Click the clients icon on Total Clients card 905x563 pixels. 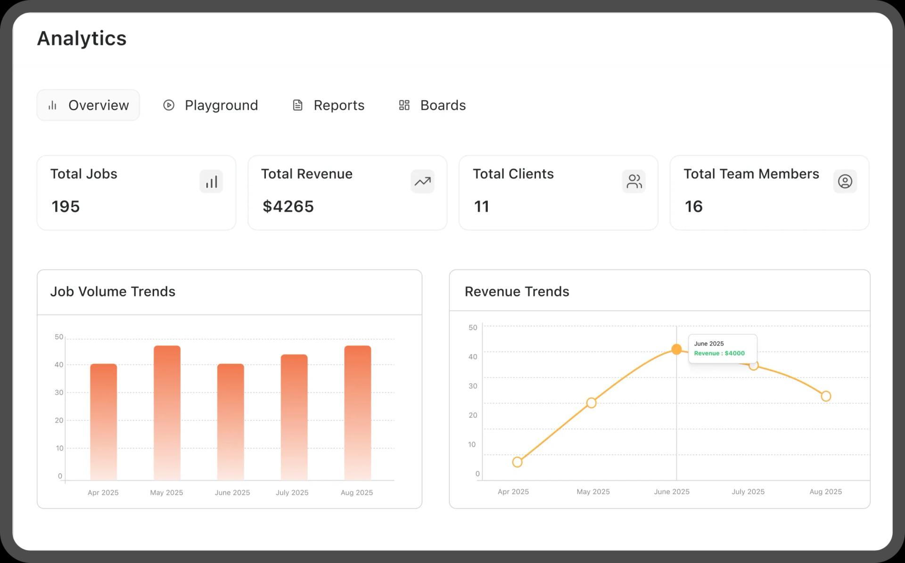pos(634,181)
